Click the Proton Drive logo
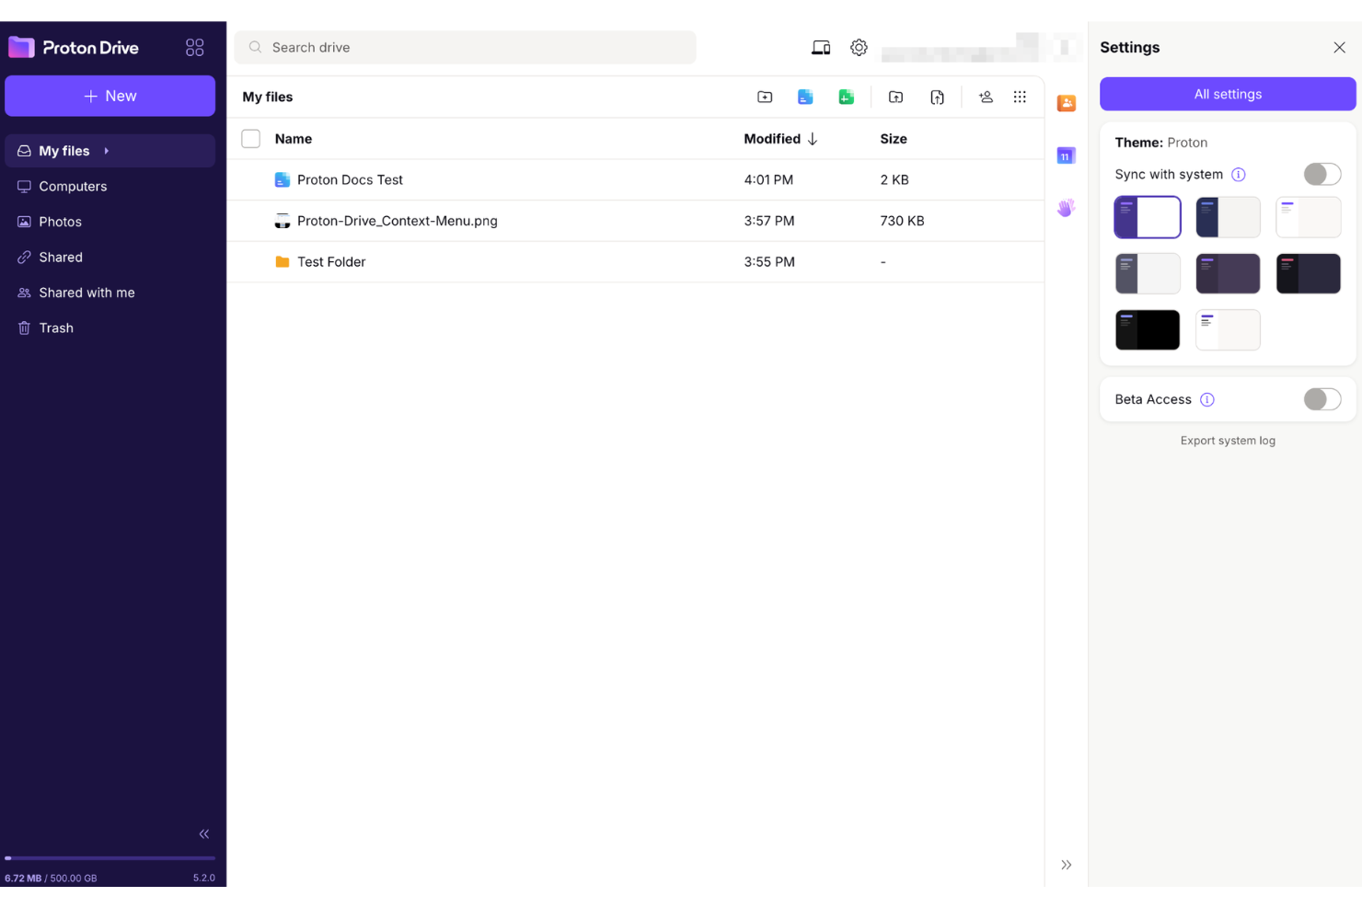 point(74,47)
